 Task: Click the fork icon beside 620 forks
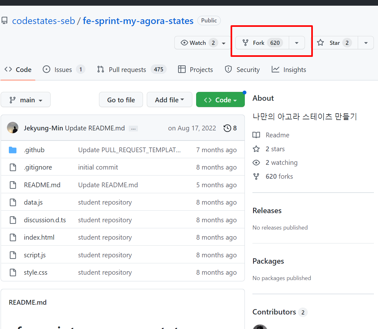pyautogui.click(x=256, y=176)
